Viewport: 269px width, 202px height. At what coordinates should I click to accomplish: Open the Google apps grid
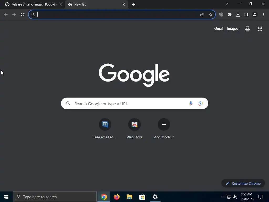(260, 28)
